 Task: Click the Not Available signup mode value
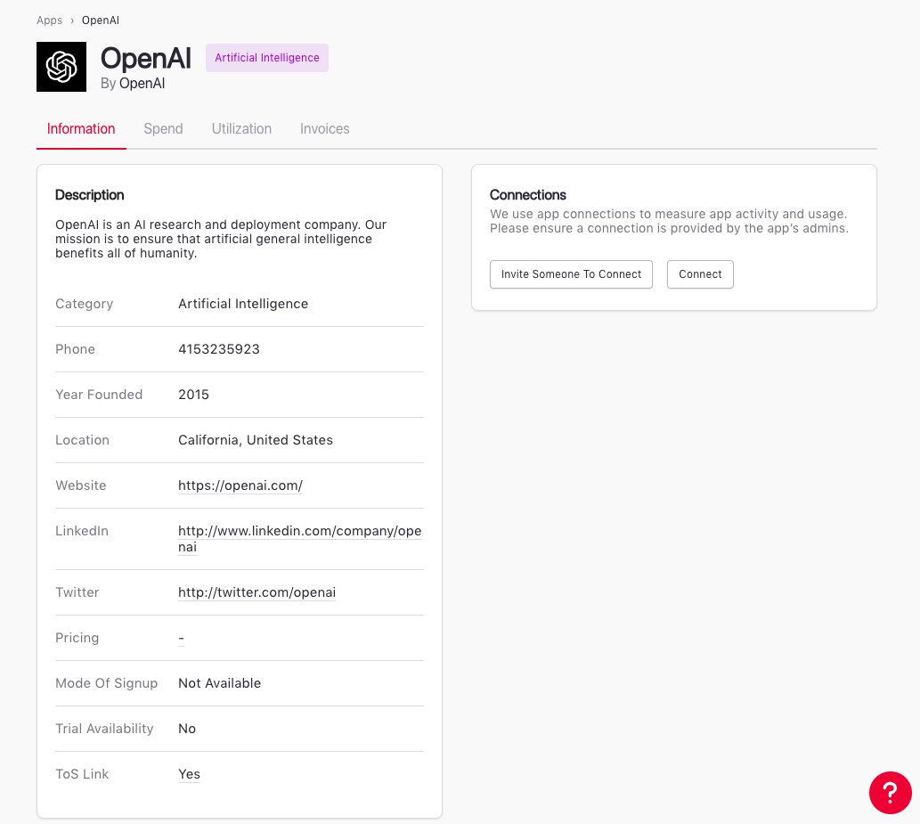point(219,683)
